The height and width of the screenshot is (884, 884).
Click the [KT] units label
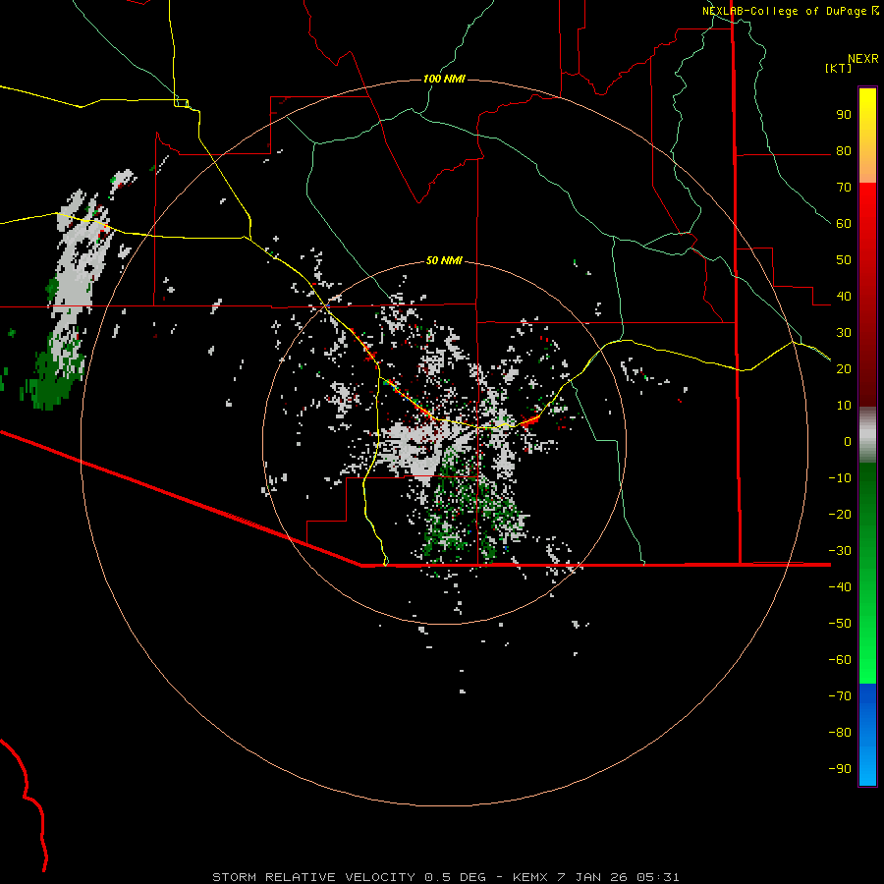click(x=839, y=68)
